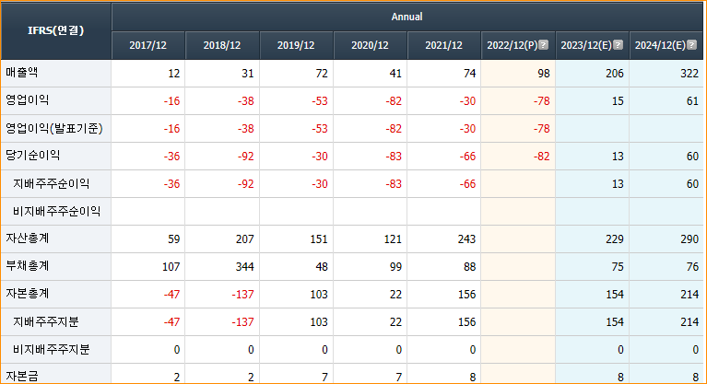Click 지배주주순이익 value -66 for 2021/12
Viewport: 707px width, 384px height.
467,184
